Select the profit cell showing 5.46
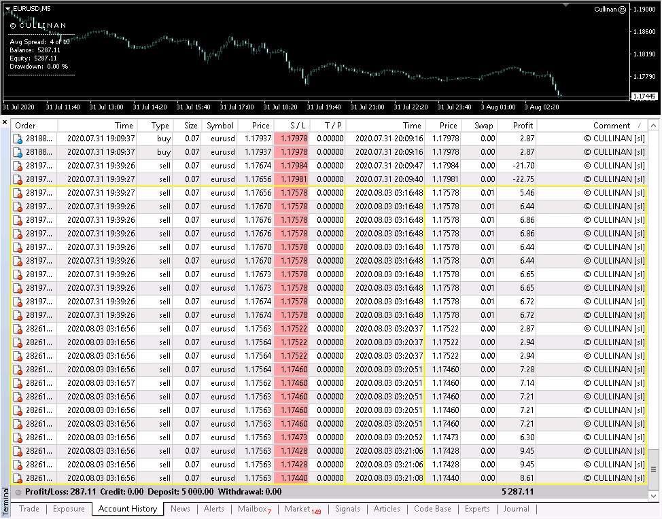This screenshot has height=519, width=662. (517, 193)
